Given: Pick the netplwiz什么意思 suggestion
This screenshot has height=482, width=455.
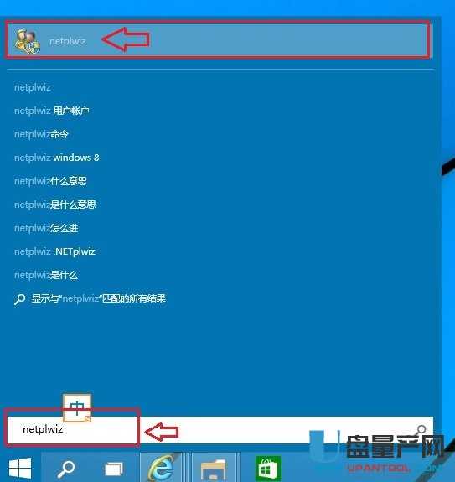Looking at the screenshot, I should click(50, 181).
